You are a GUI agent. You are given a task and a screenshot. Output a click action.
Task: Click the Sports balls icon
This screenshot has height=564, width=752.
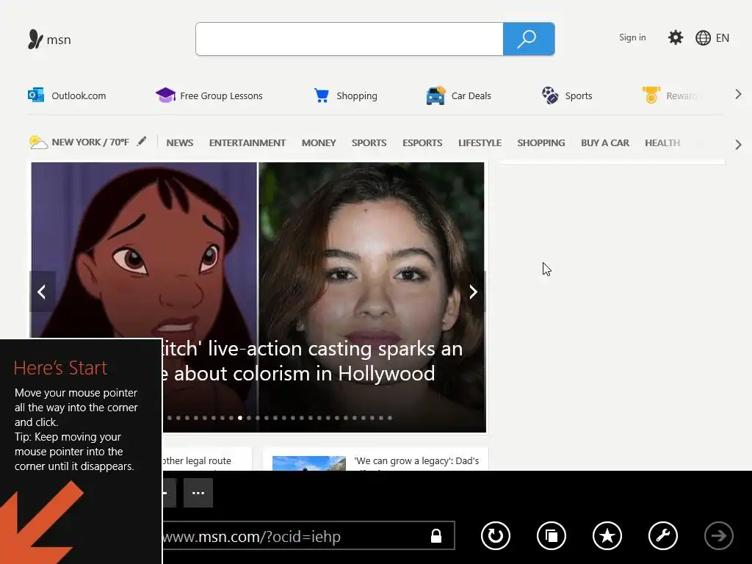tap(550, 95)
